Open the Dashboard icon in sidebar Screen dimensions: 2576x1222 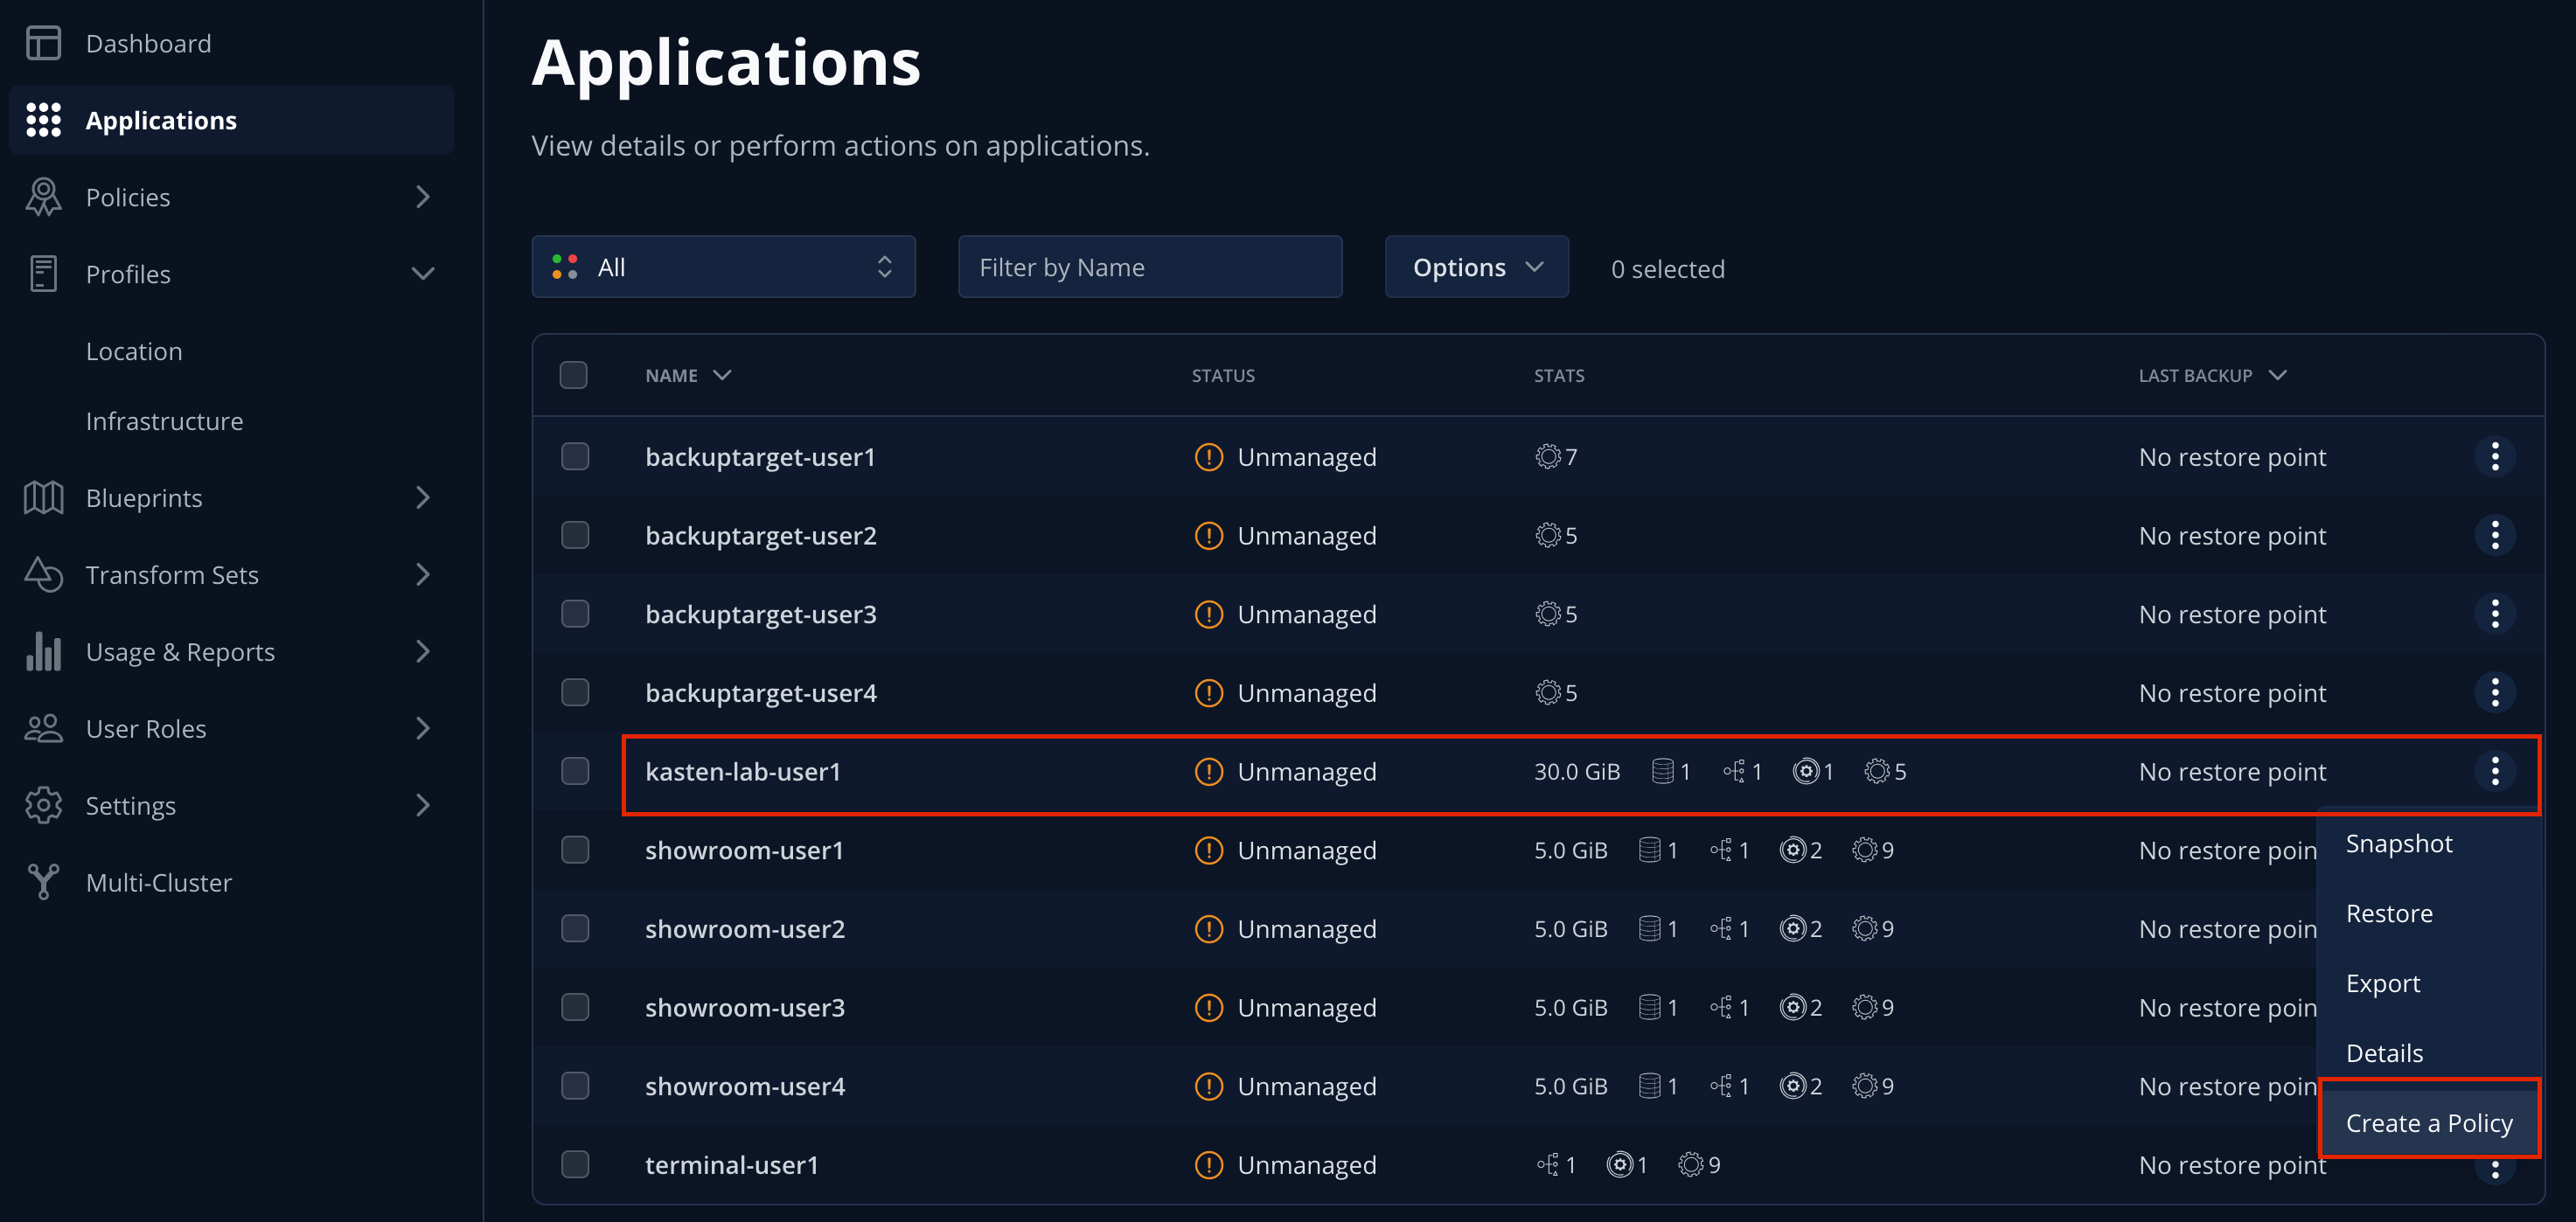coord(43,43)
